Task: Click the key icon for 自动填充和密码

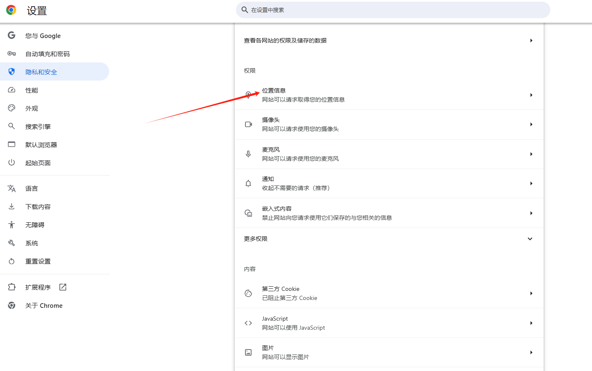Action: point(12,54)
